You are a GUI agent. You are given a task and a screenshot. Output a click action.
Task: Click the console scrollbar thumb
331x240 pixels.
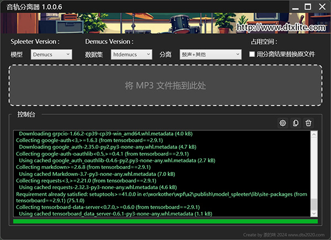(x=314, y=205)
